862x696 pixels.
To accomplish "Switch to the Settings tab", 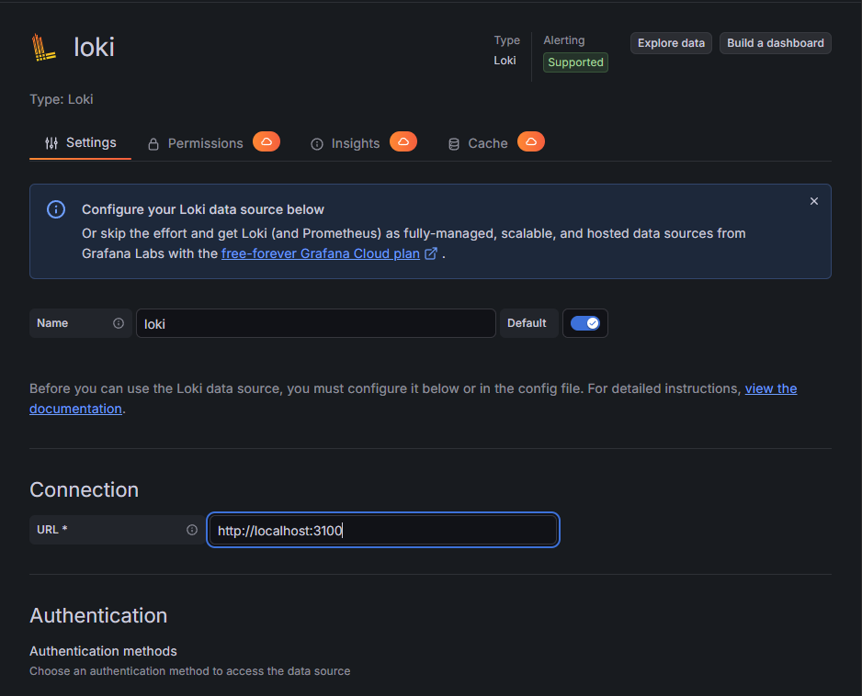I will pos(81,143).
